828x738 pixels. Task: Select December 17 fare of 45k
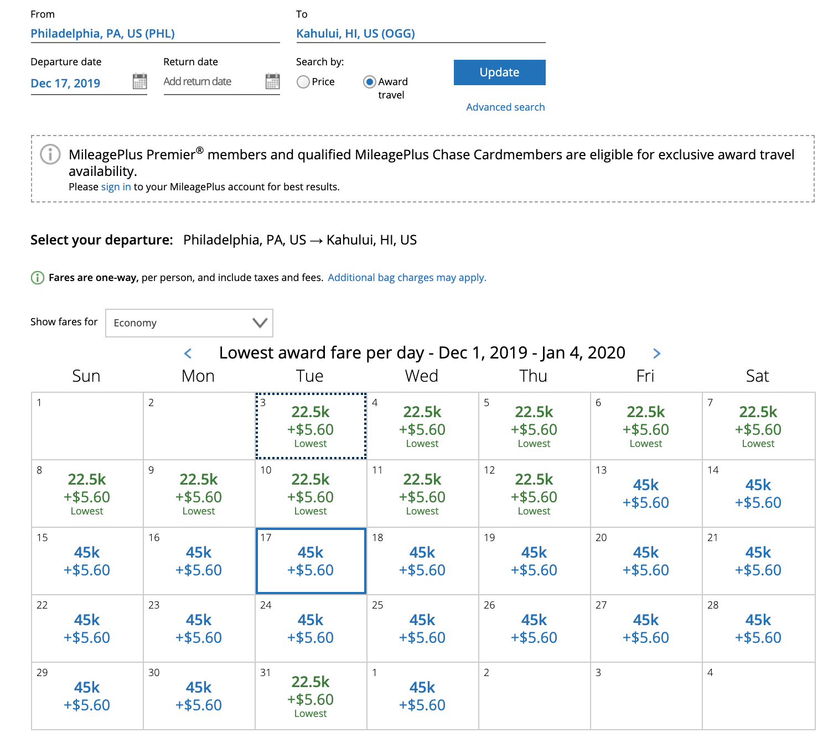point(310,562)
